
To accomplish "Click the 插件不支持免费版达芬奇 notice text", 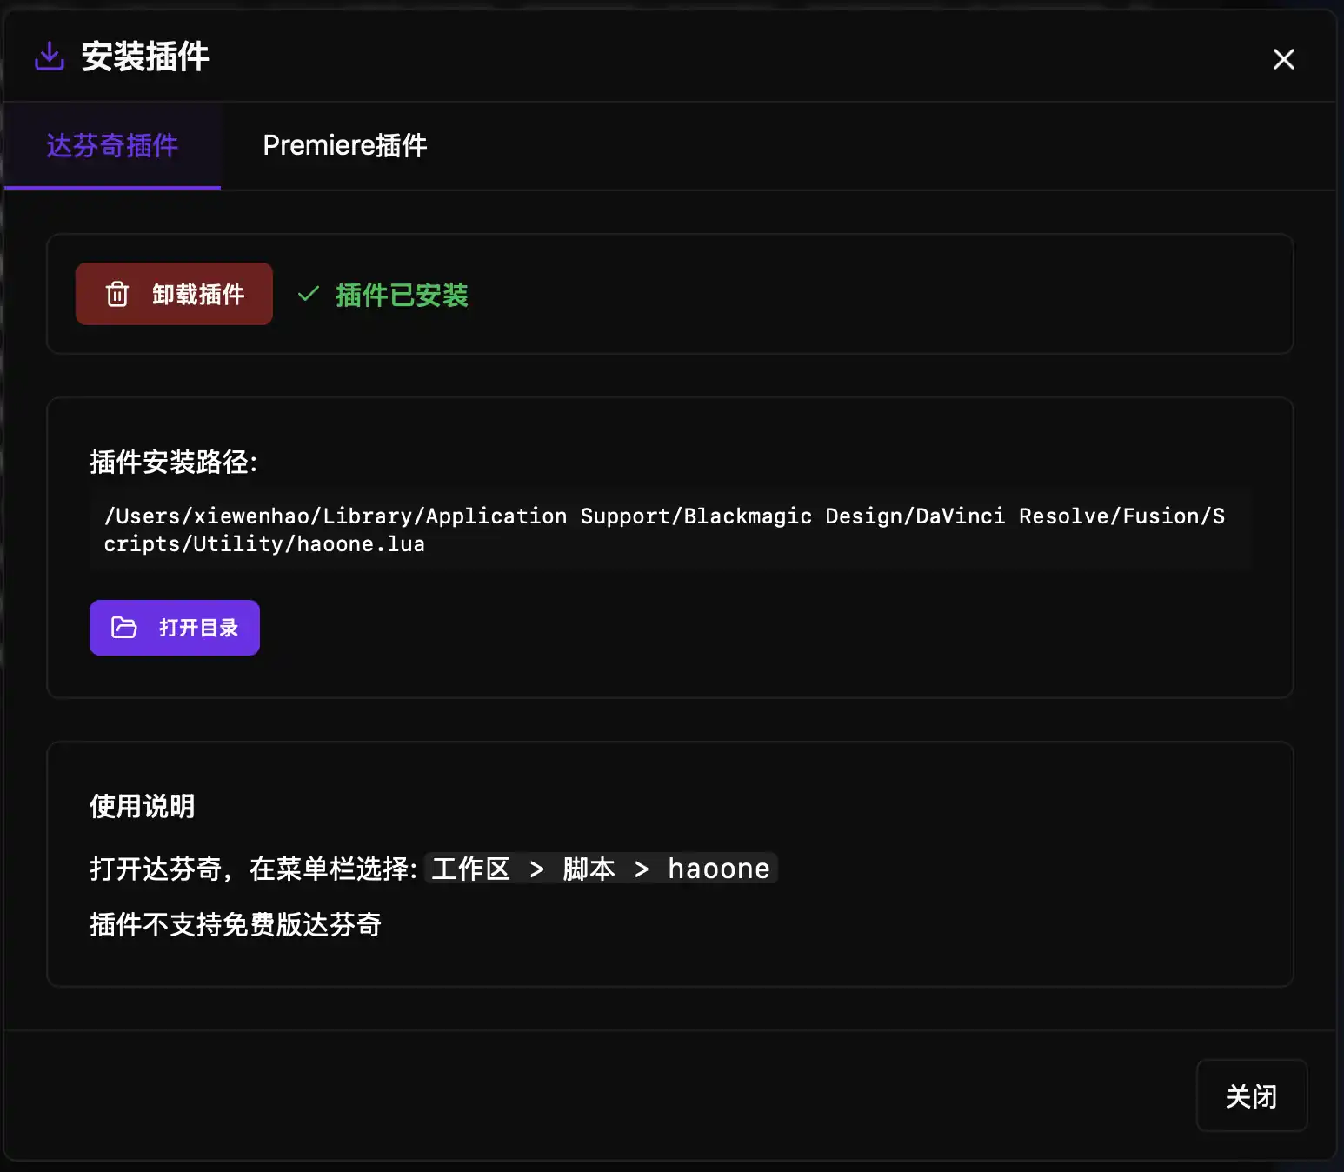I will (x=236, y=924).
